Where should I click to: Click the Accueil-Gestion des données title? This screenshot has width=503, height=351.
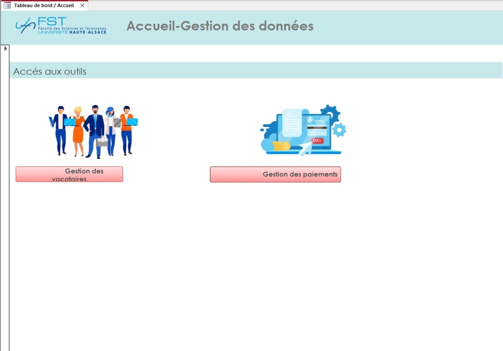tap(220, 26)
